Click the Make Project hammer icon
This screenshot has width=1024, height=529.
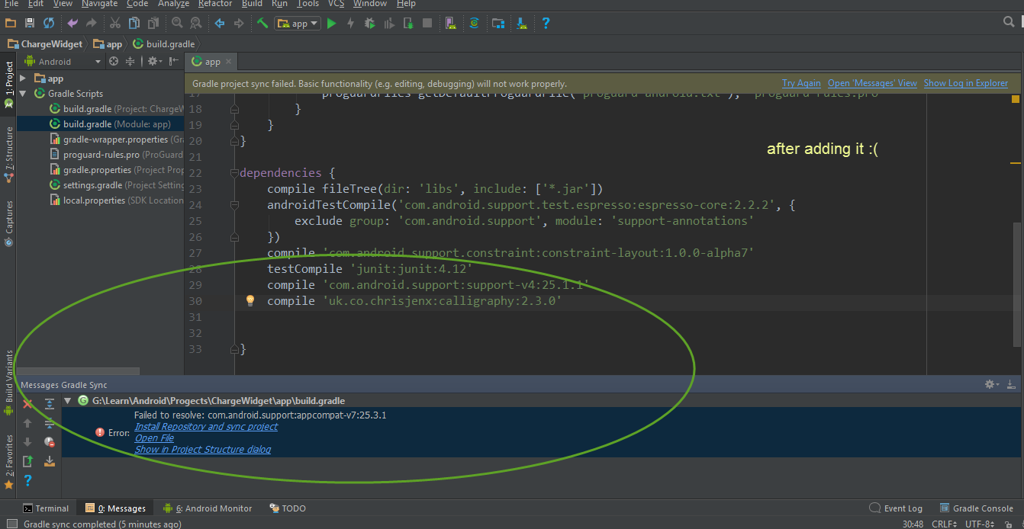262,24
